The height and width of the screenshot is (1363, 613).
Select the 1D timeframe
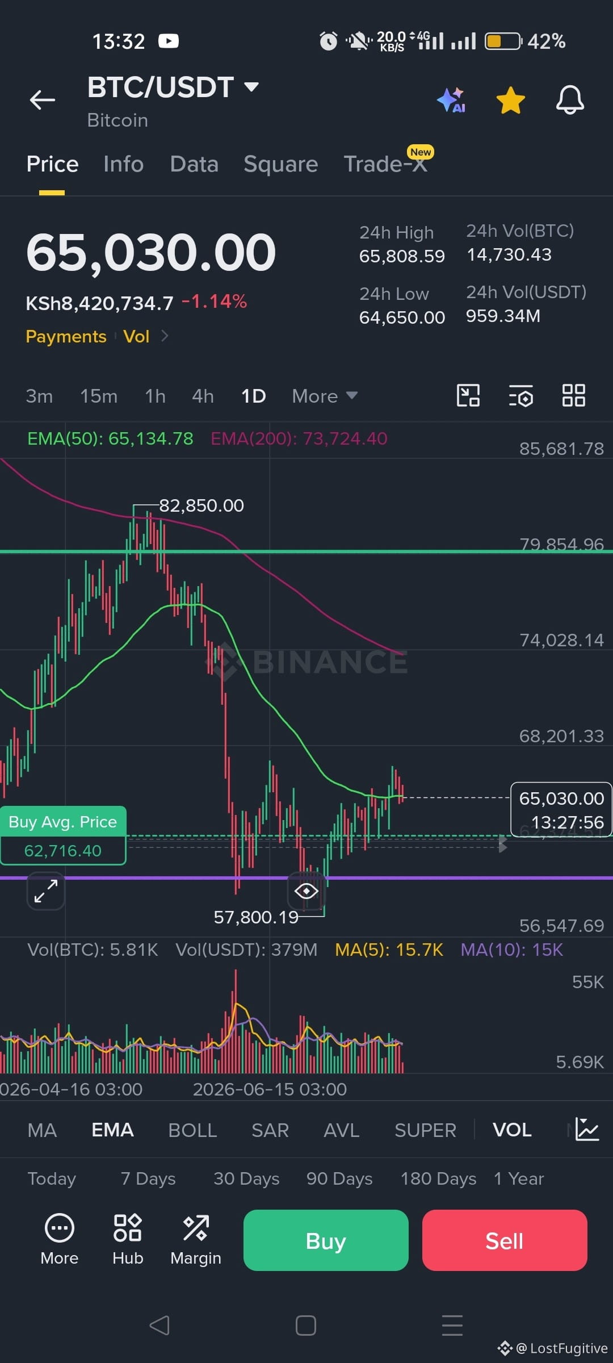[x=253, y=396]
